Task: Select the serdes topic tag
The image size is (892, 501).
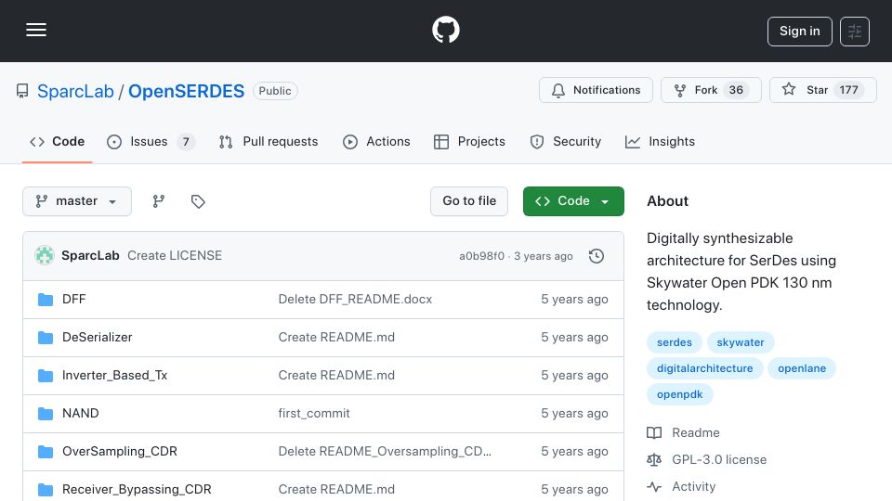Action: [x=675, y=342]
